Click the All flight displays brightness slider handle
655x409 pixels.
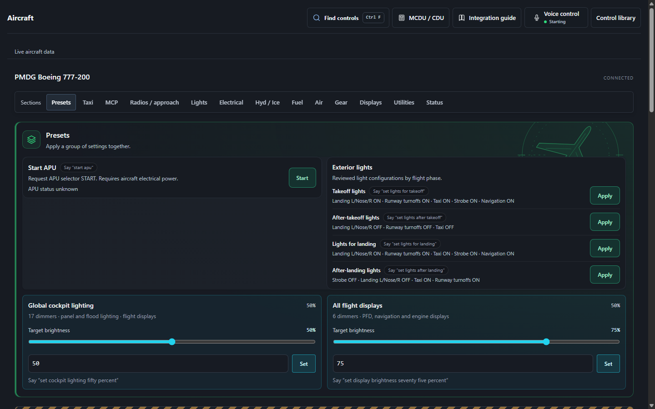[546, 342]
